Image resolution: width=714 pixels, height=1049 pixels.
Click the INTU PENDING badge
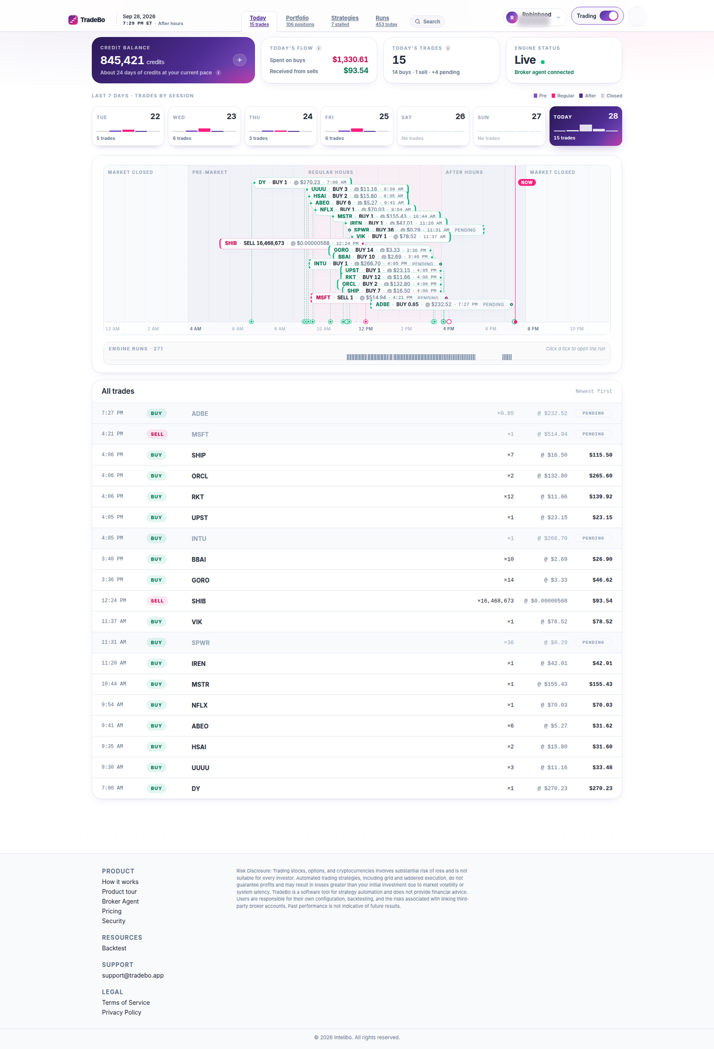click(x=593, y=538)
